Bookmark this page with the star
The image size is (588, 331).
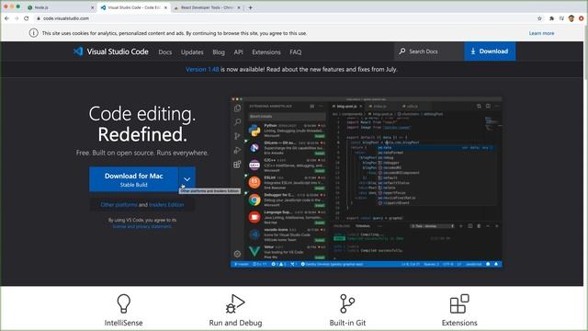pyautogui.click(x=539, y=18)
